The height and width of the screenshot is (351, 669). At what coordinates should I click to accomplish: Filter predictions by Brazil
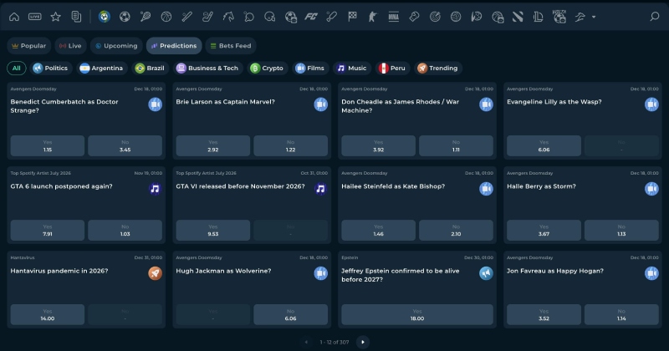[150, 69]
